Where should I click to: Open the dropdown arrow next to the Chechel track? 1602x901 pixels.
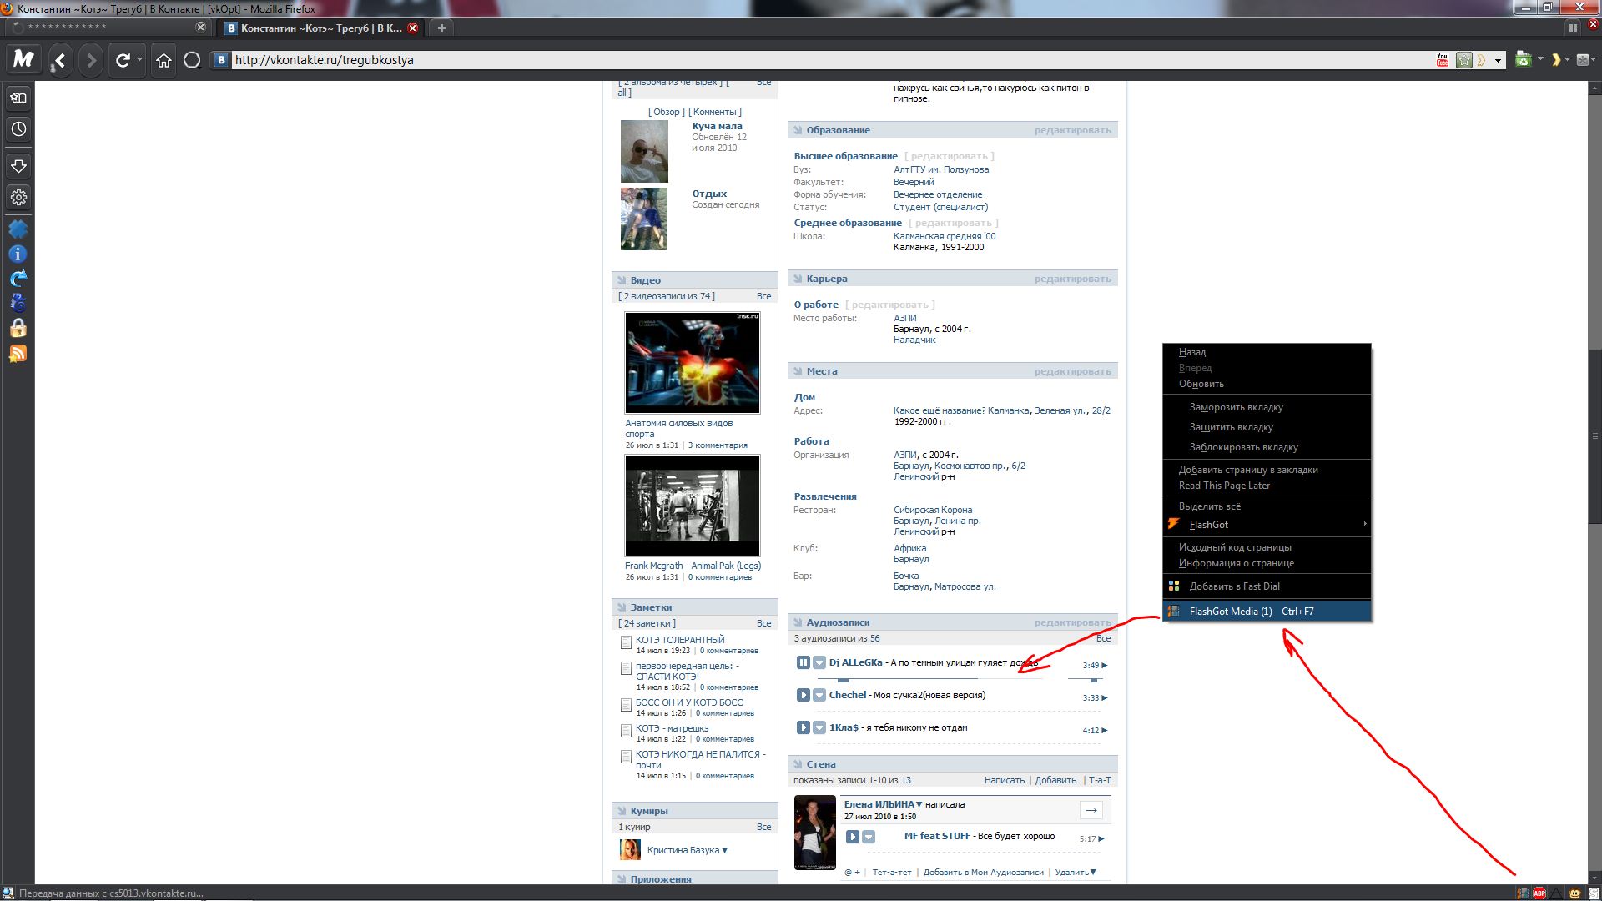(819, 695)
